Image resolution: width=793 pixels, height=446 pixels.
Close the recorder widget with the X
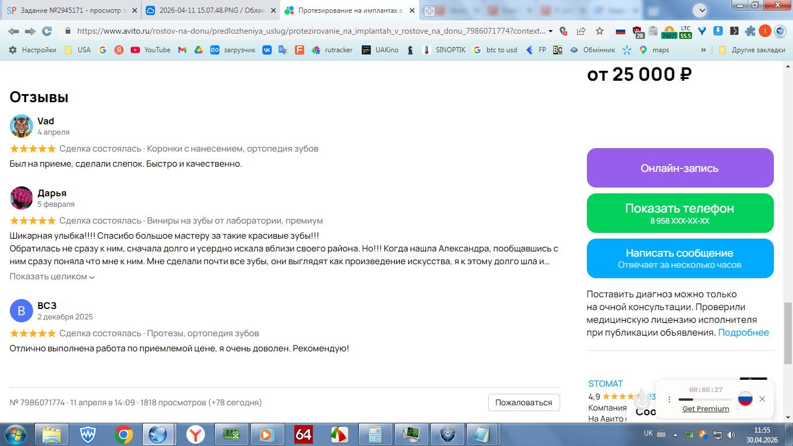[x=762, y=399]
